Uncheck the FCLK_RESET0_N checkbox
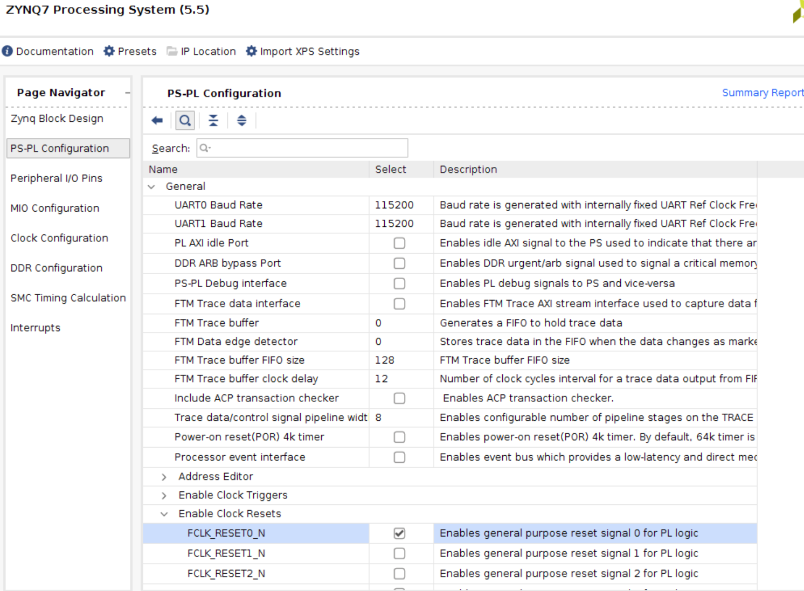804x591 pixels. (399, 533)
